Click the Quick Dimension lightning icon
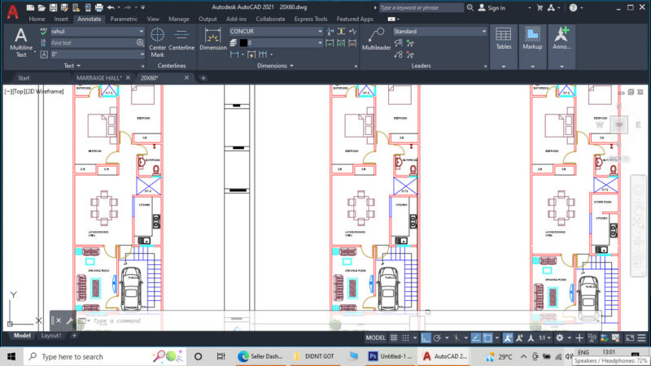Screen dimensions: 651x366 point(251,54)
